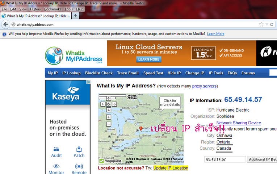
Task: Open new tab with plus button
Action: click(75, 16)
